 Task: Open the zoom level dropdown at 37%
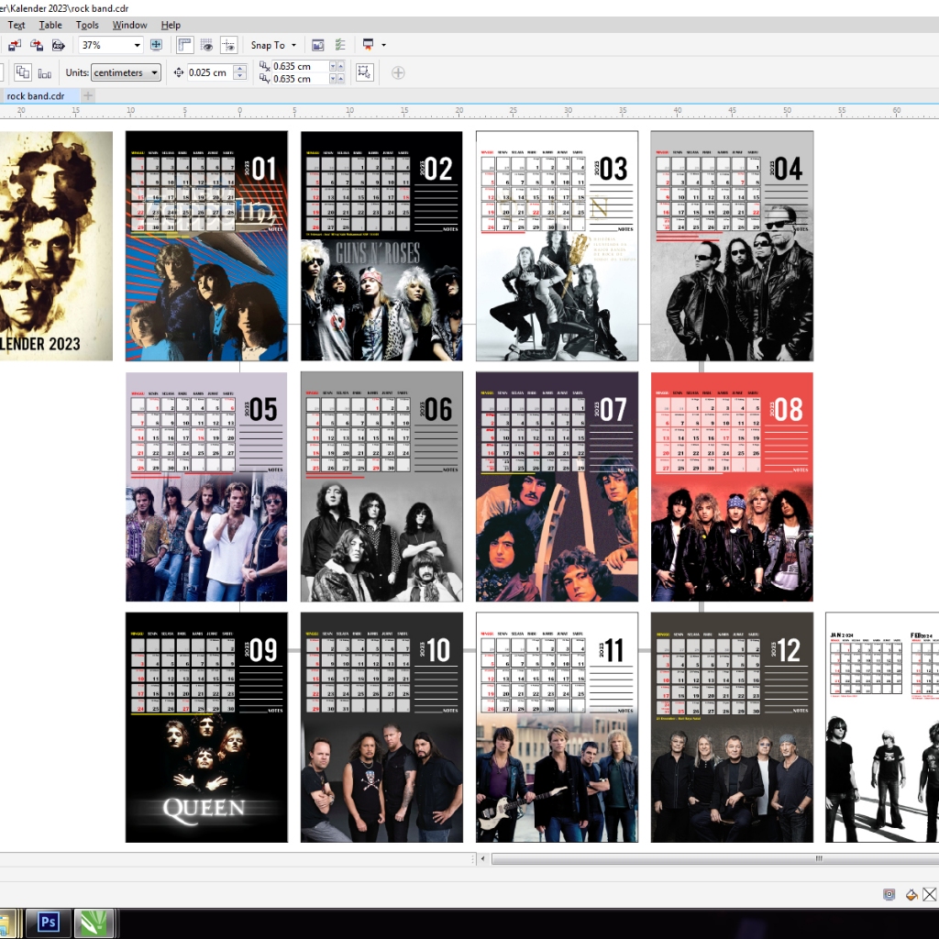[138, 45]
